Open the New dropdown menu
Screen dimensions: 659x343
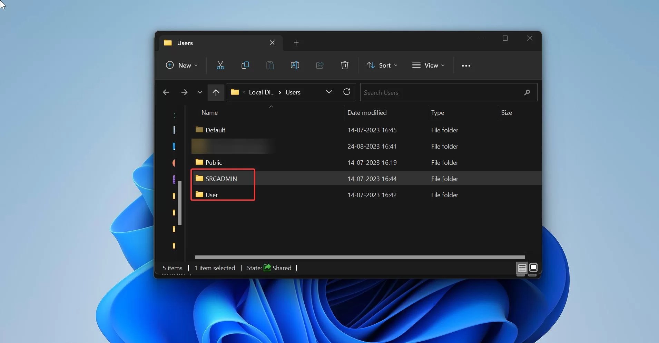(182, 65)
